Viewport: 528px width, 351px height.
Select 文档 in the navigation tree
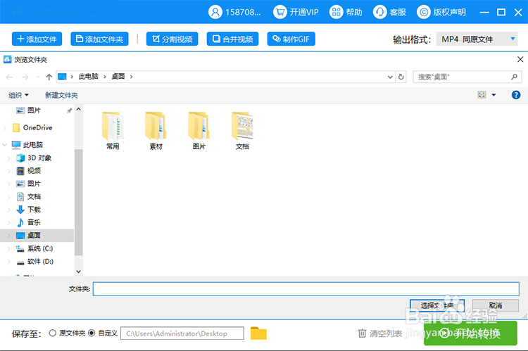pyautogui.click(x=34, y=196)
